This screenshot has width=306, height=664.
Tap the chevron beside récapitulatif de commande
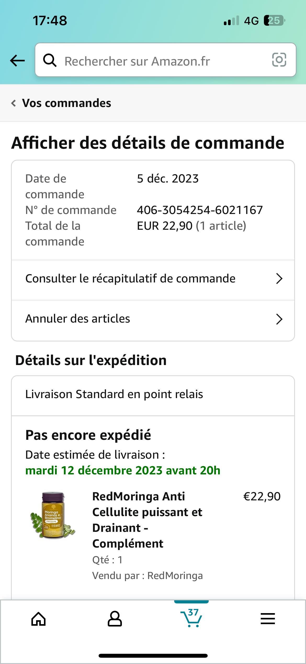click(x=279, y=279)
